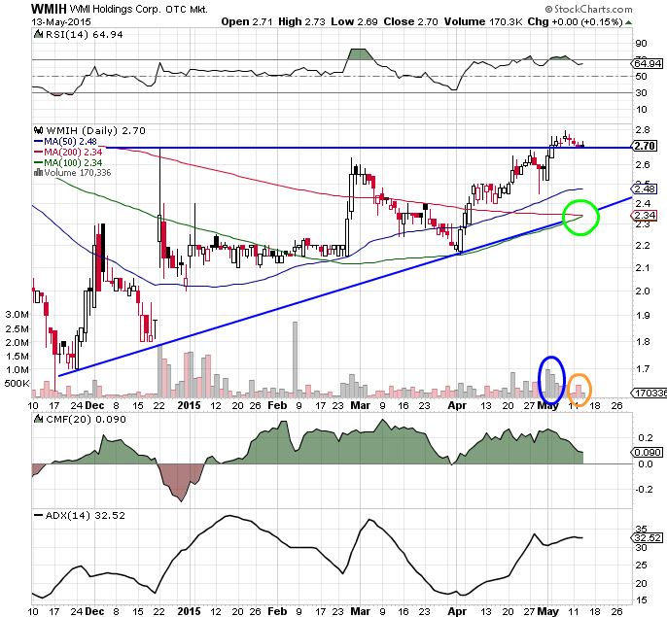Click the 50 level on RSI axis
667x617 pixels.
pyautogui.click(x=641, y=77)
